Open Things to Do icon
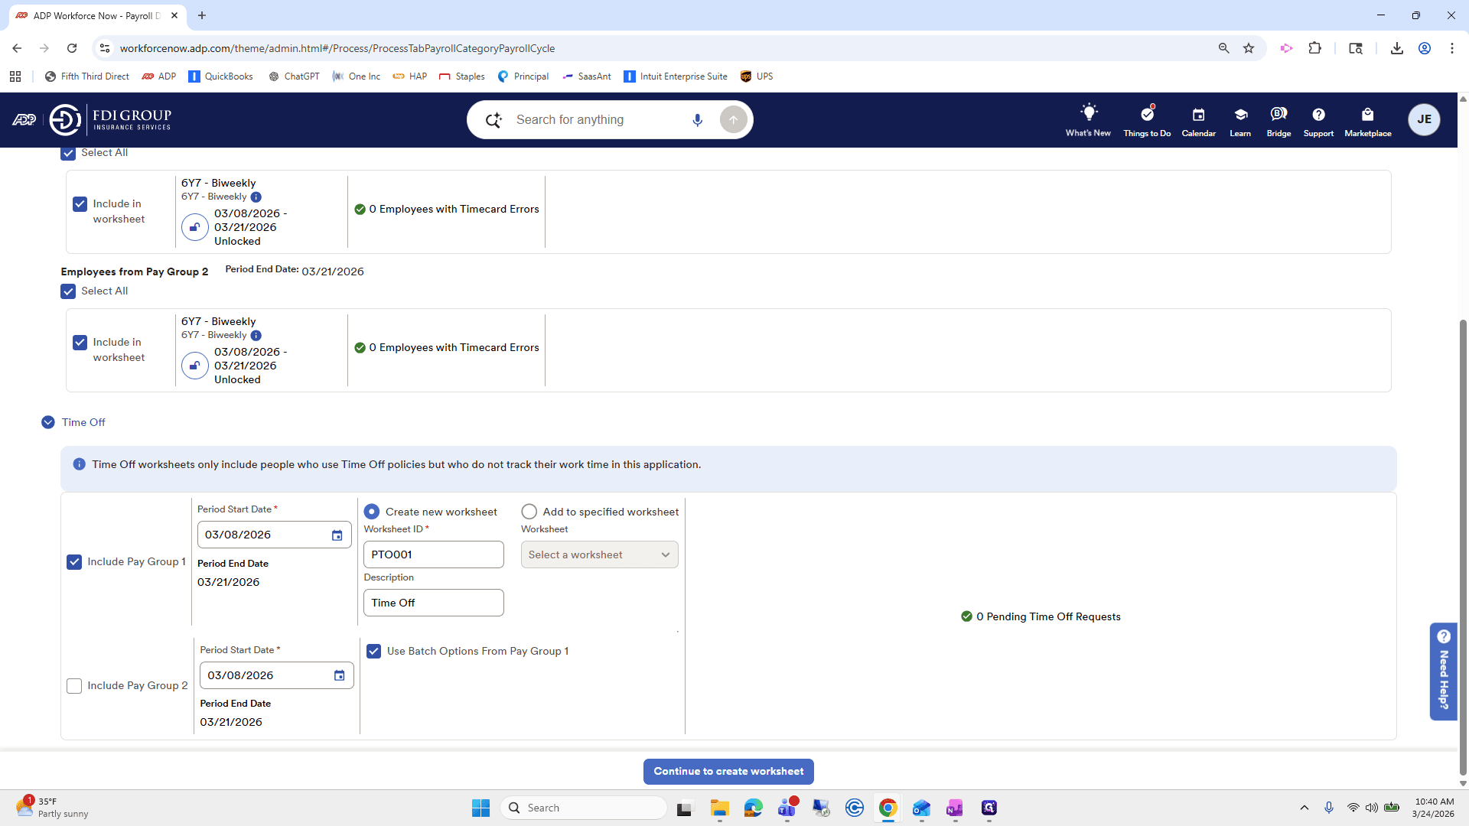 pyautogui.click(x=1147, y=120)
